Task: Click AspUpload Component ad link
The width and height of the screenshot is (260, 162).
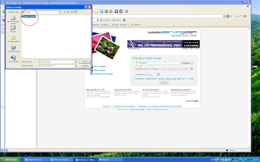Action: pyautogui.click(x=181, y=89)
